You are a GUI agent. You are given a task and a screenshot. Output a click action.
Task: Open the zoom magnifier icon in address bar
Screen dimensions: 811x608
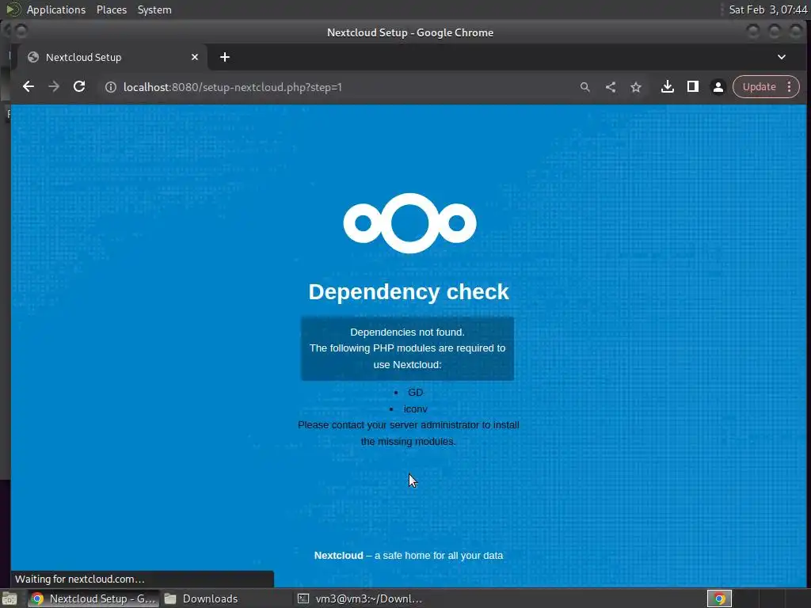click(585, 87)
